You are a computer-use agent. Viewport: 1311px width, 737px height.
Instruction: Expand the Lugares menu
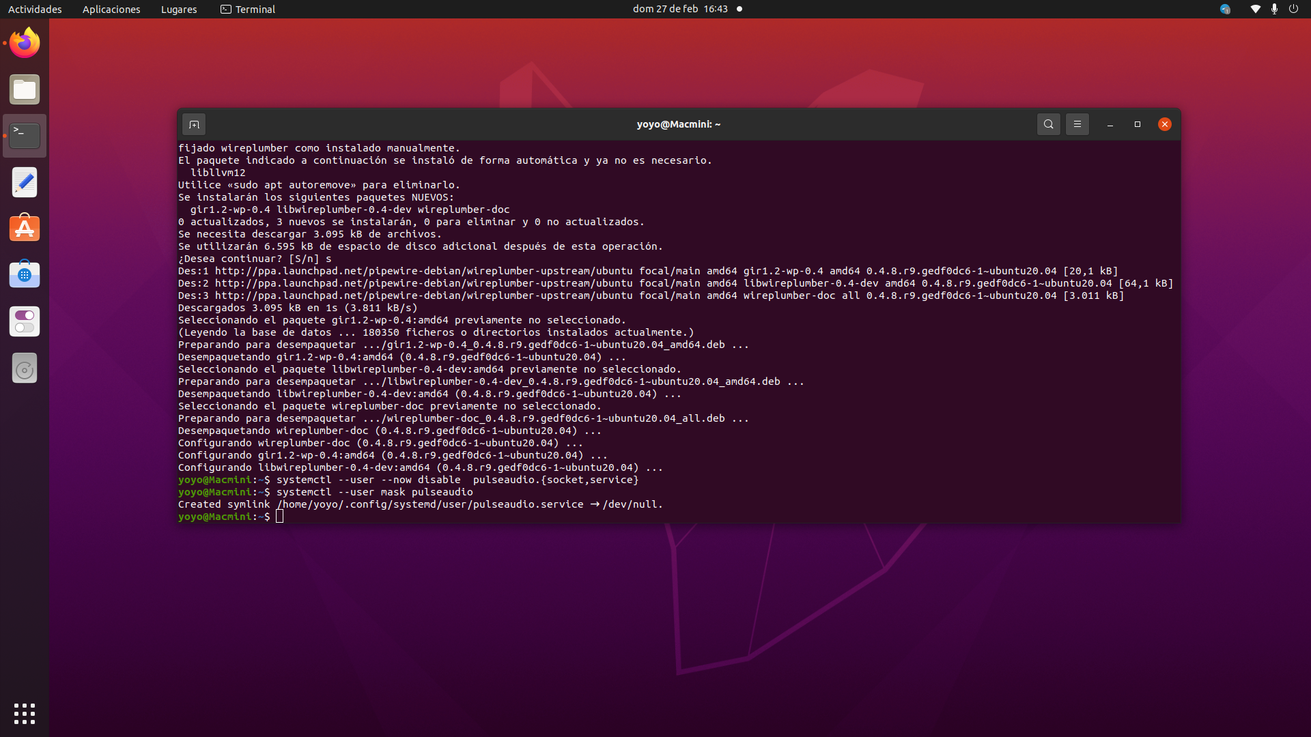(x=179, y=9)
